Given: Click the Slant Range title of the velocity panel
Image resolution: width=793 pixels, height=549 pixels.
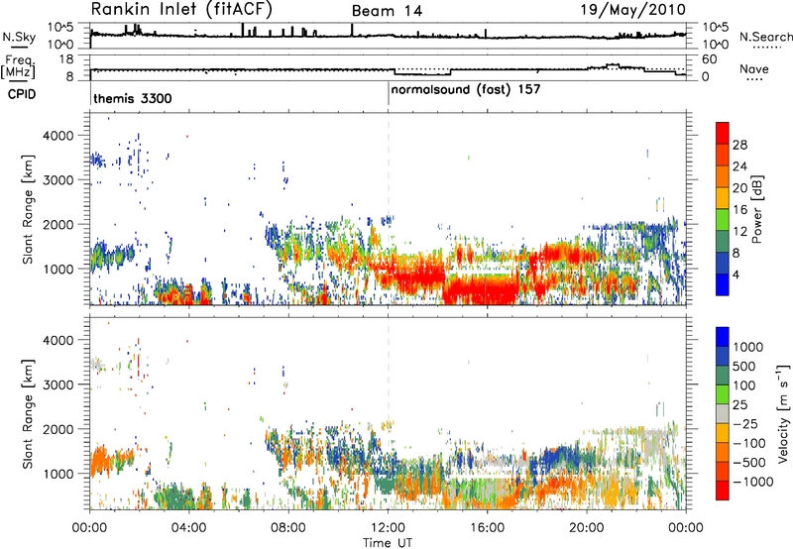Looking at the screenshot, I should pyautogui.click(x=28, y=413).
